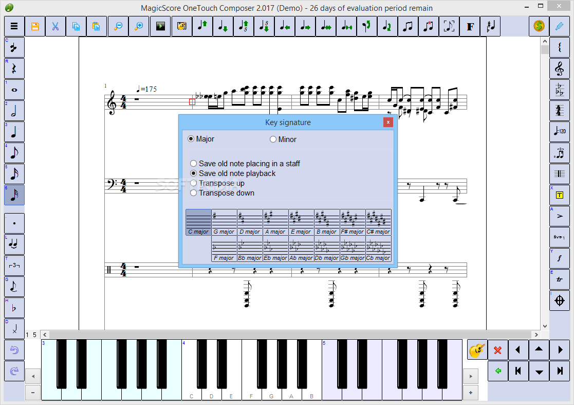Zoom out with minus magnifier
This screenshot has height=405, width=574.
(x=118, y=26)
